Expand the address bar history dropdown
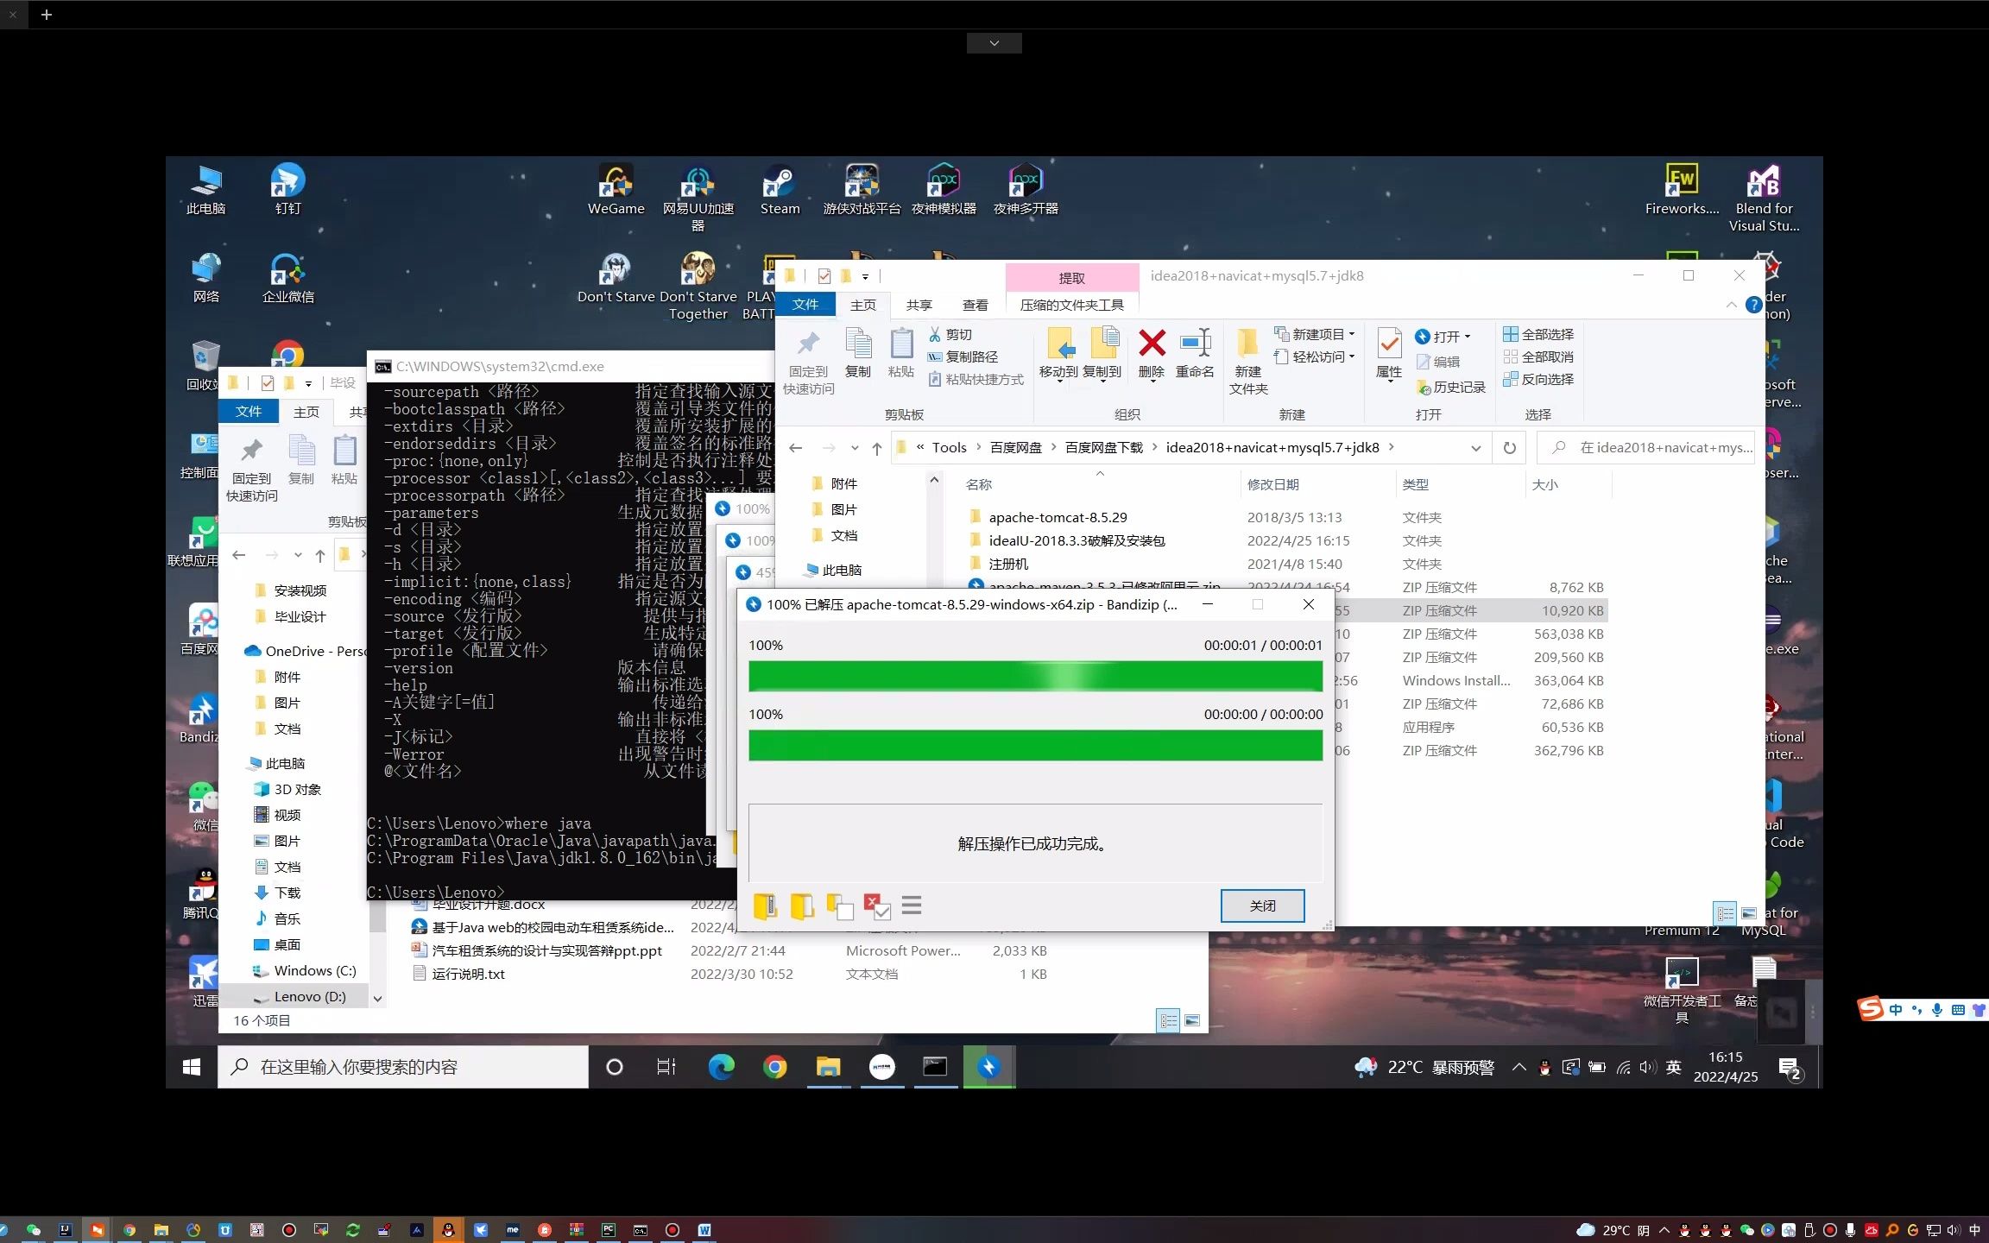This screenshot has width=1989, height=1243. click(x=1475, y=448)
